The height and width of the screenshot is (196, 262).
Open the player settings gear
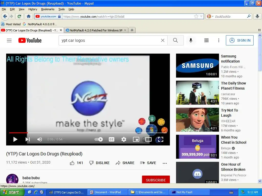(x=124, y=139)
